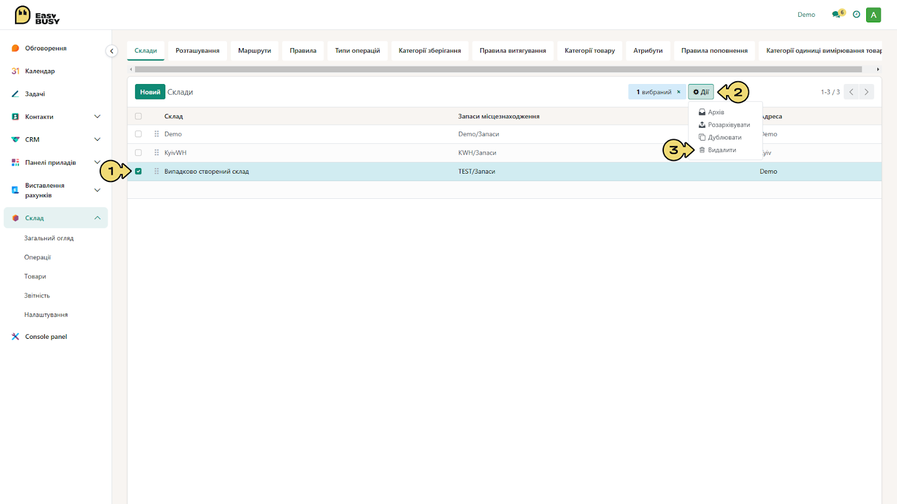Image resolution: width=897 pixels, height=504 pixels.
Task: Switch to the Маршрути tab
Action: [x=255, y=50]
